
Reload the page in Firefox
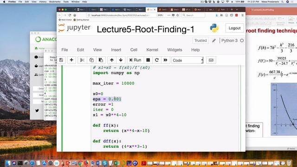click(70, 15)
